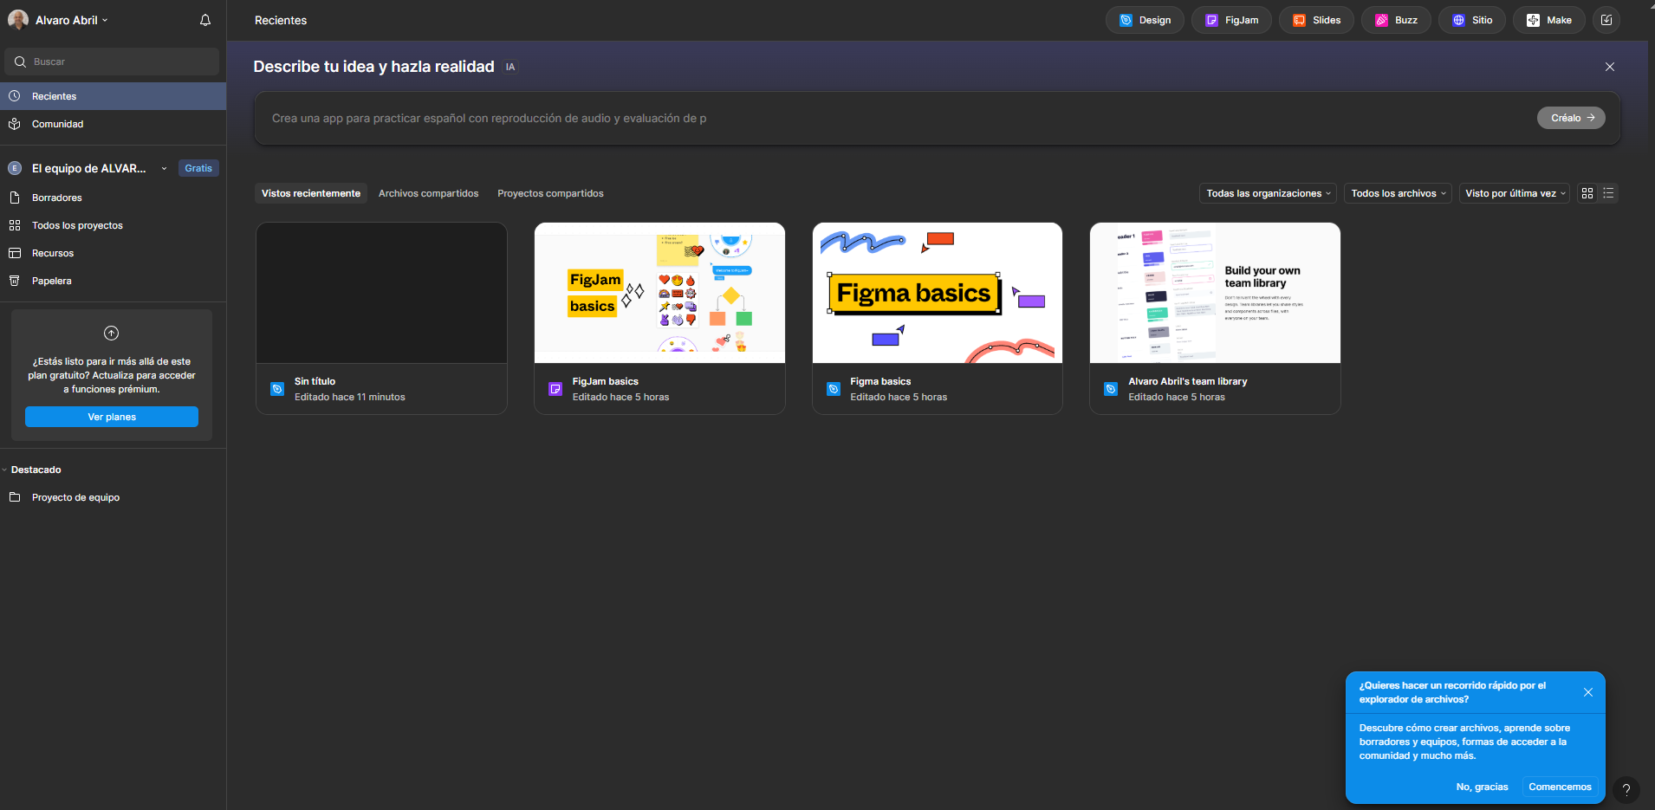Screen dimensions: 1655x810
Task: Switch to Proyectos compartidos tab
Action: (550, 193)
